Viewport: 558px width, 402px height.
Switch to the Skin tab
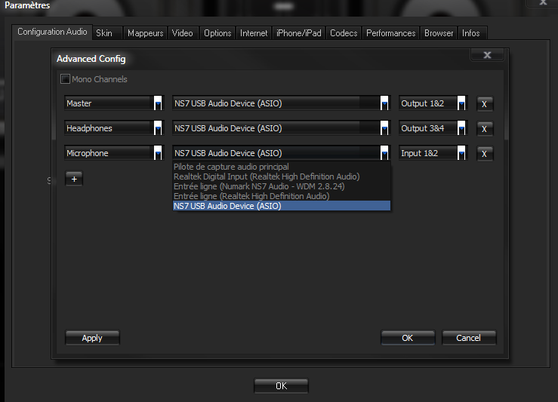[107, 33]
